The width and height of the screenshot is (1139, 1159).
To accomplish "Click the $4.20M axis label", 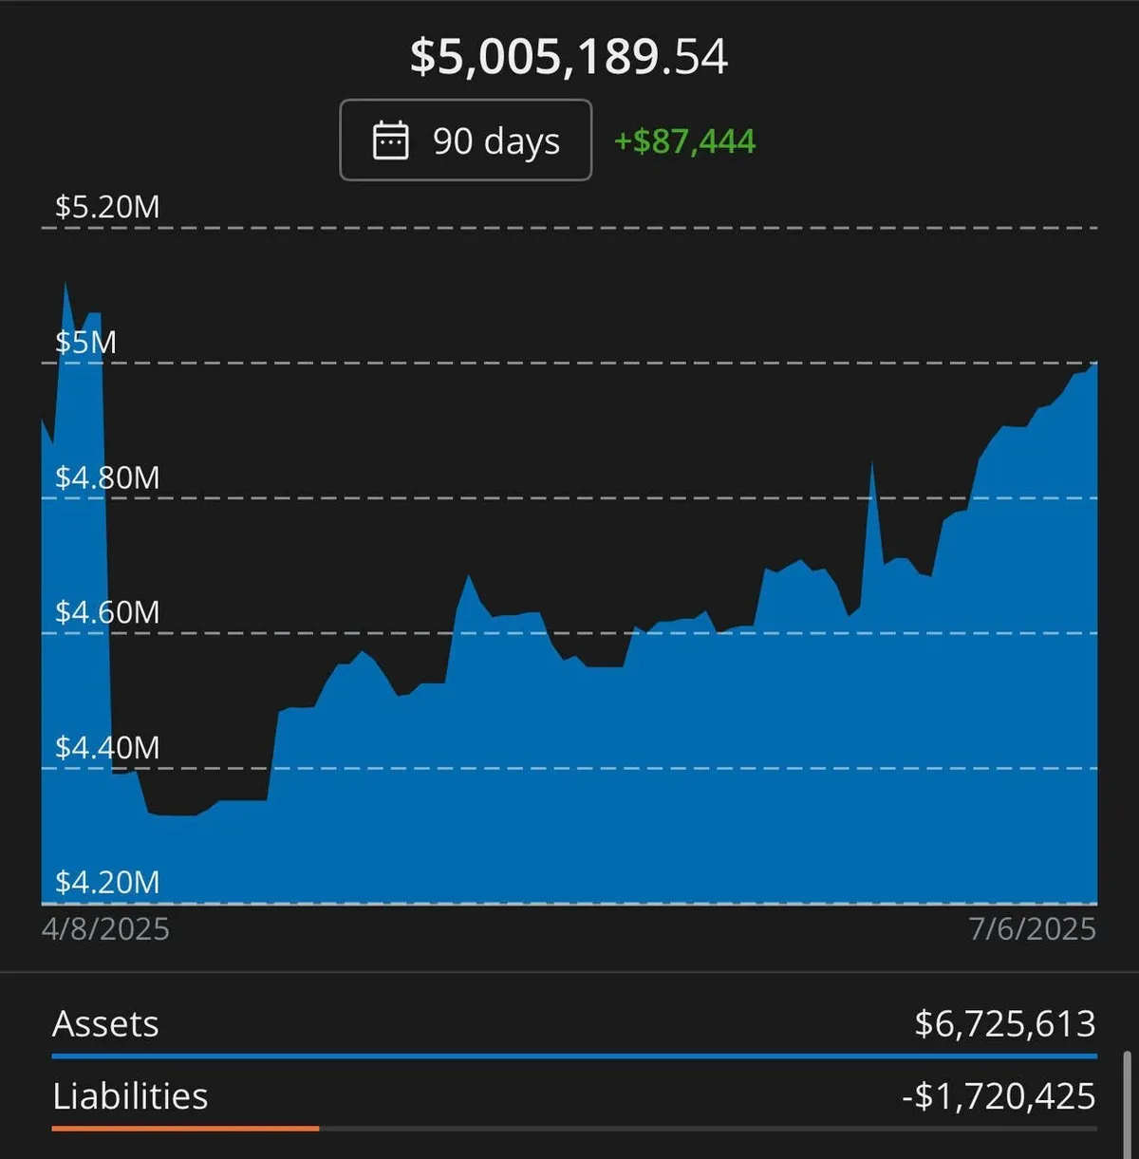I will (107, 882).
